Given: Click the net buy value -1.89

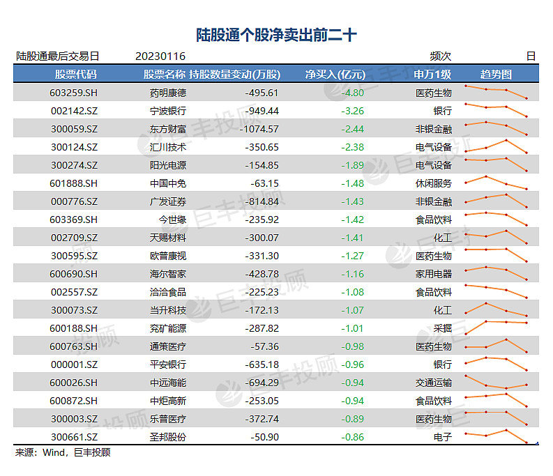Looking at the screenshot, I should 353,165.
